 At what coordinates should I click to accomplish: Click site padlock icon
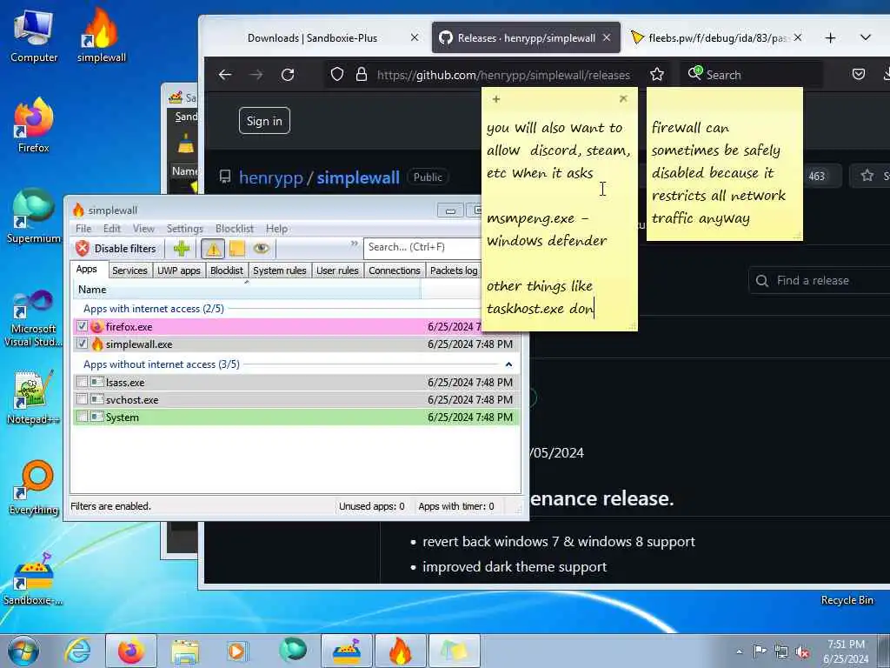click(x=361, y=75)
